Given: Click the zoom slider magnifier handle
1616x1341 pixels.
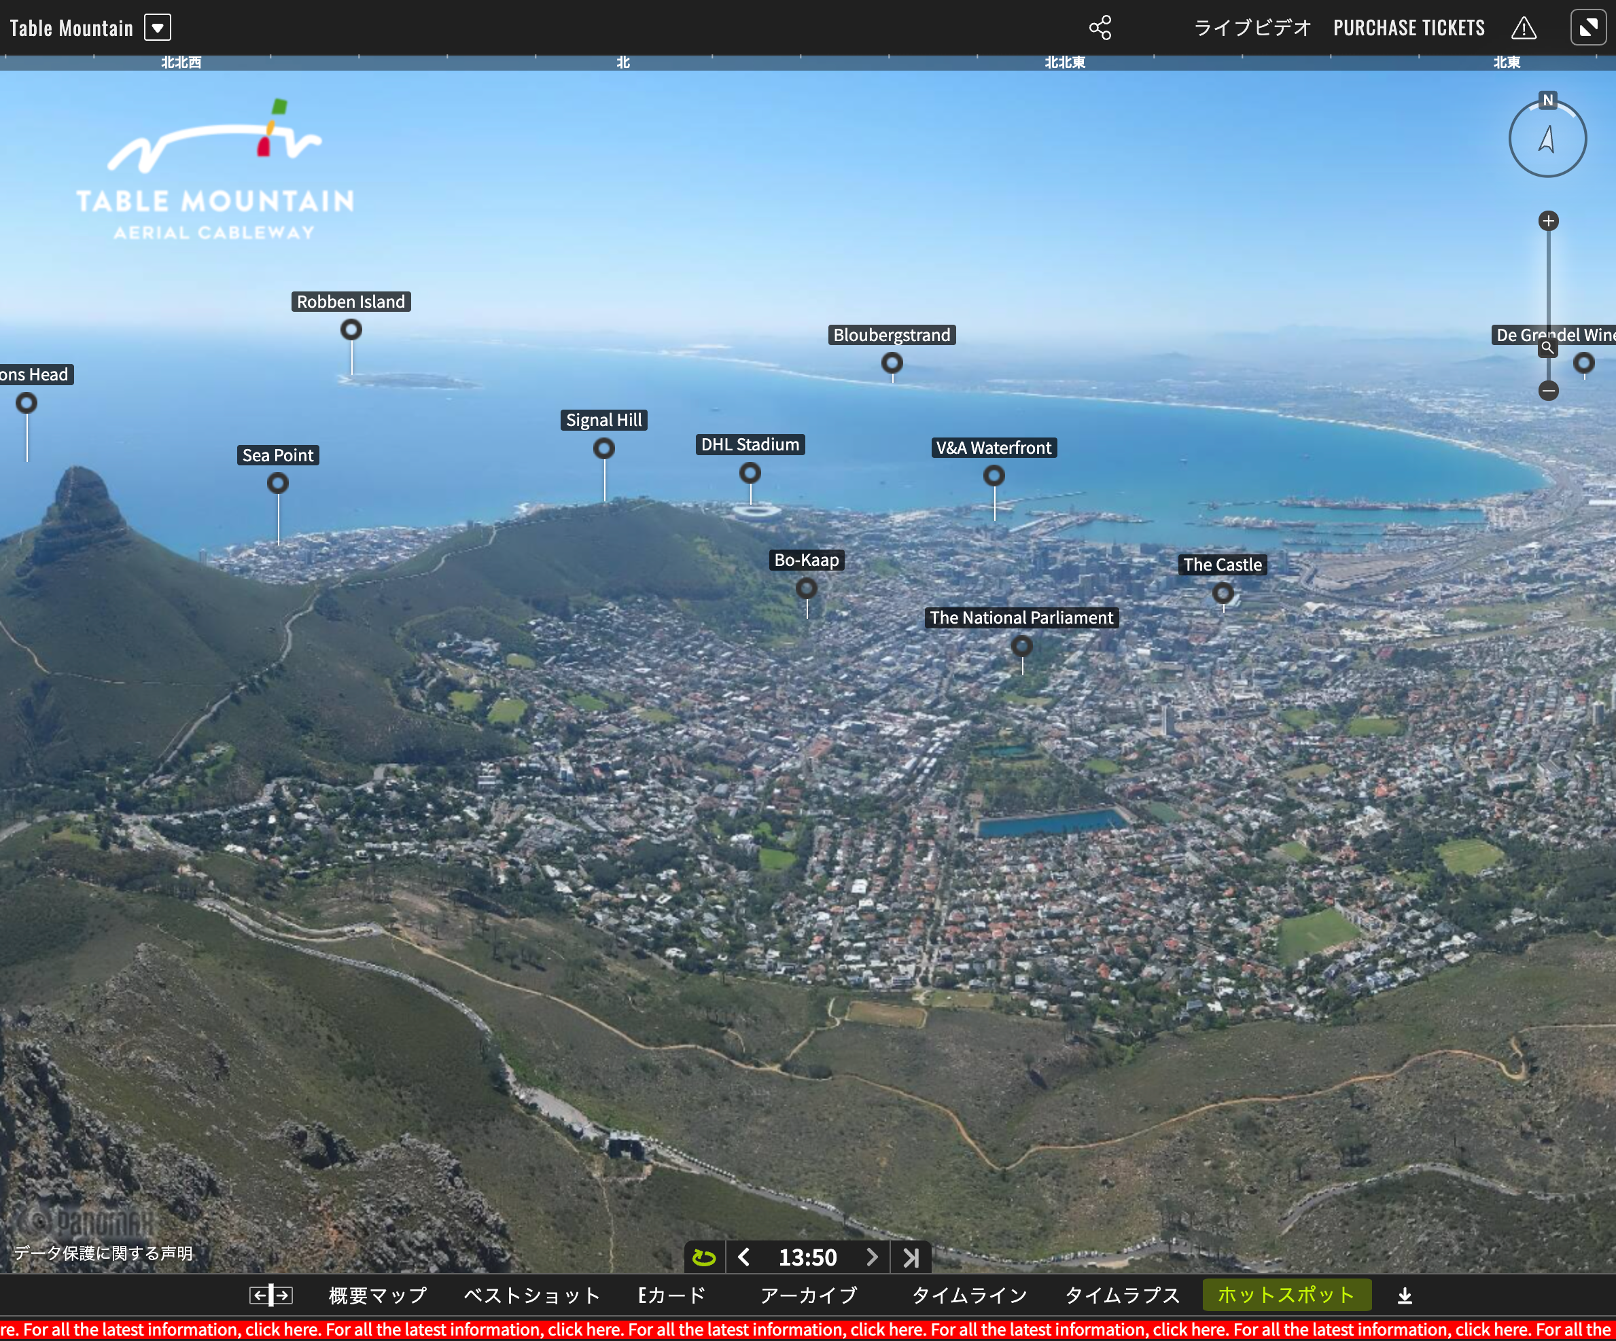Looking at the screenshot, I should (1547, 348).
